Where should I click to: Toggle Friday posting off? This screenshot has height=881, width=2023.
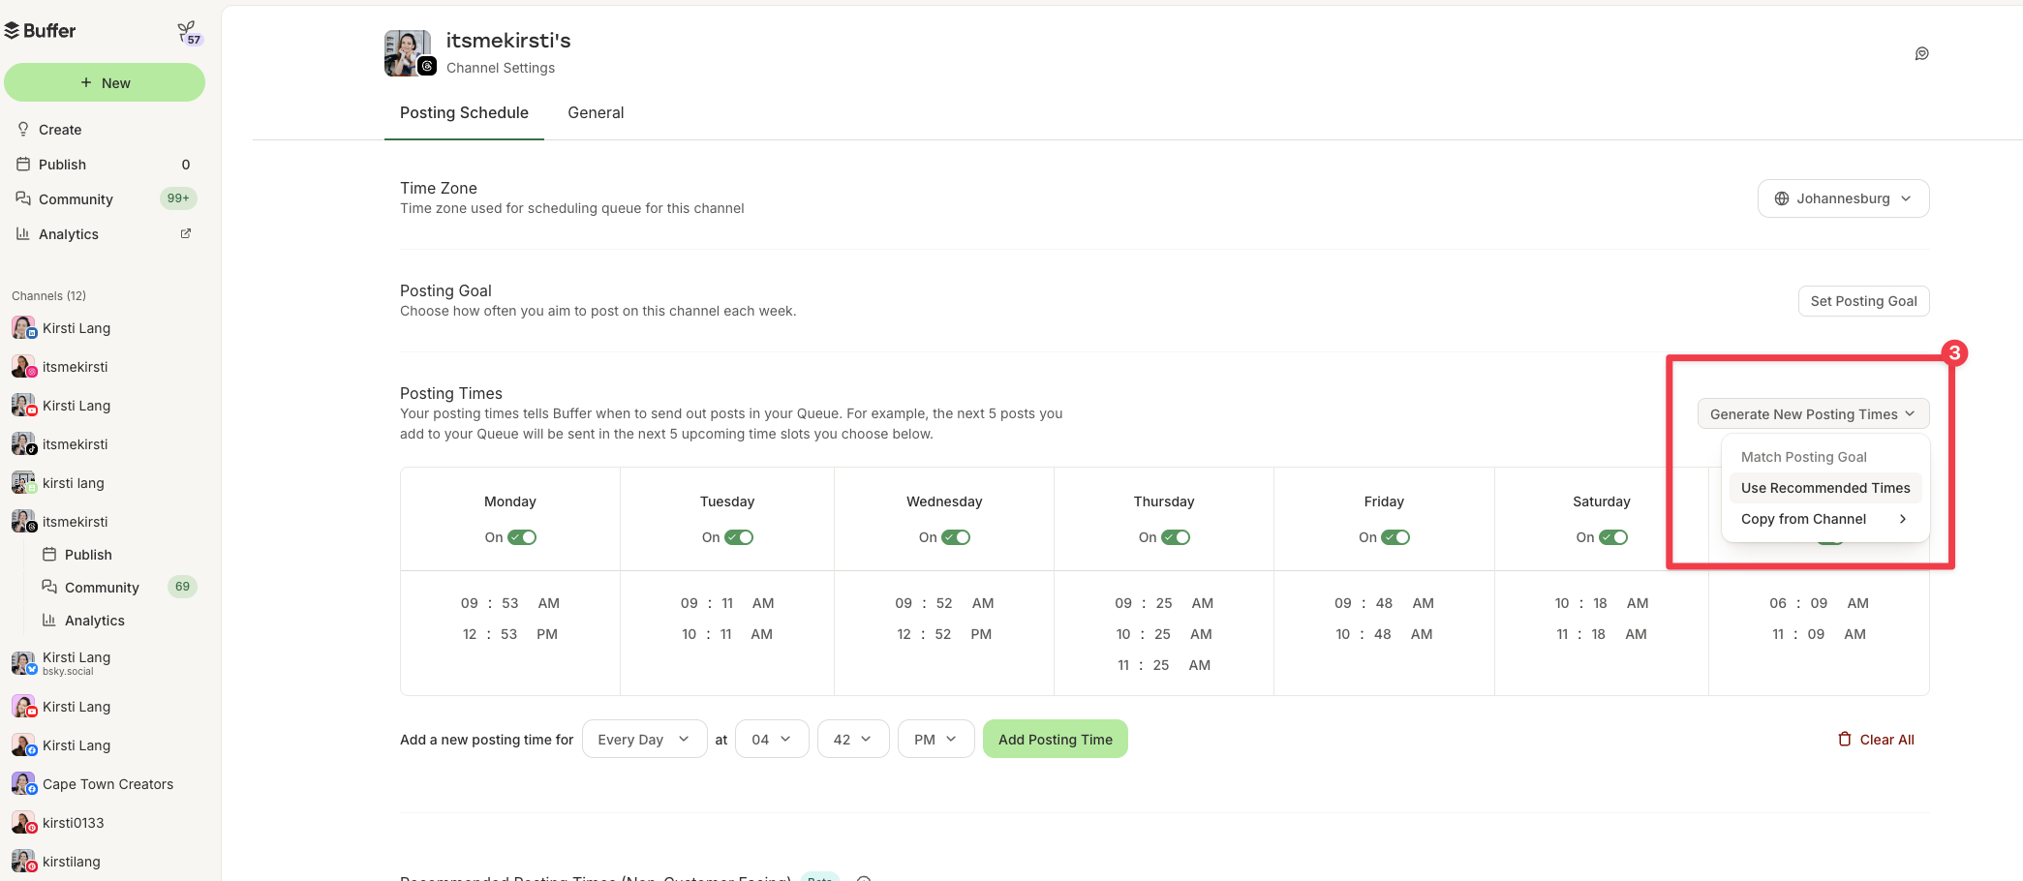1395,537
